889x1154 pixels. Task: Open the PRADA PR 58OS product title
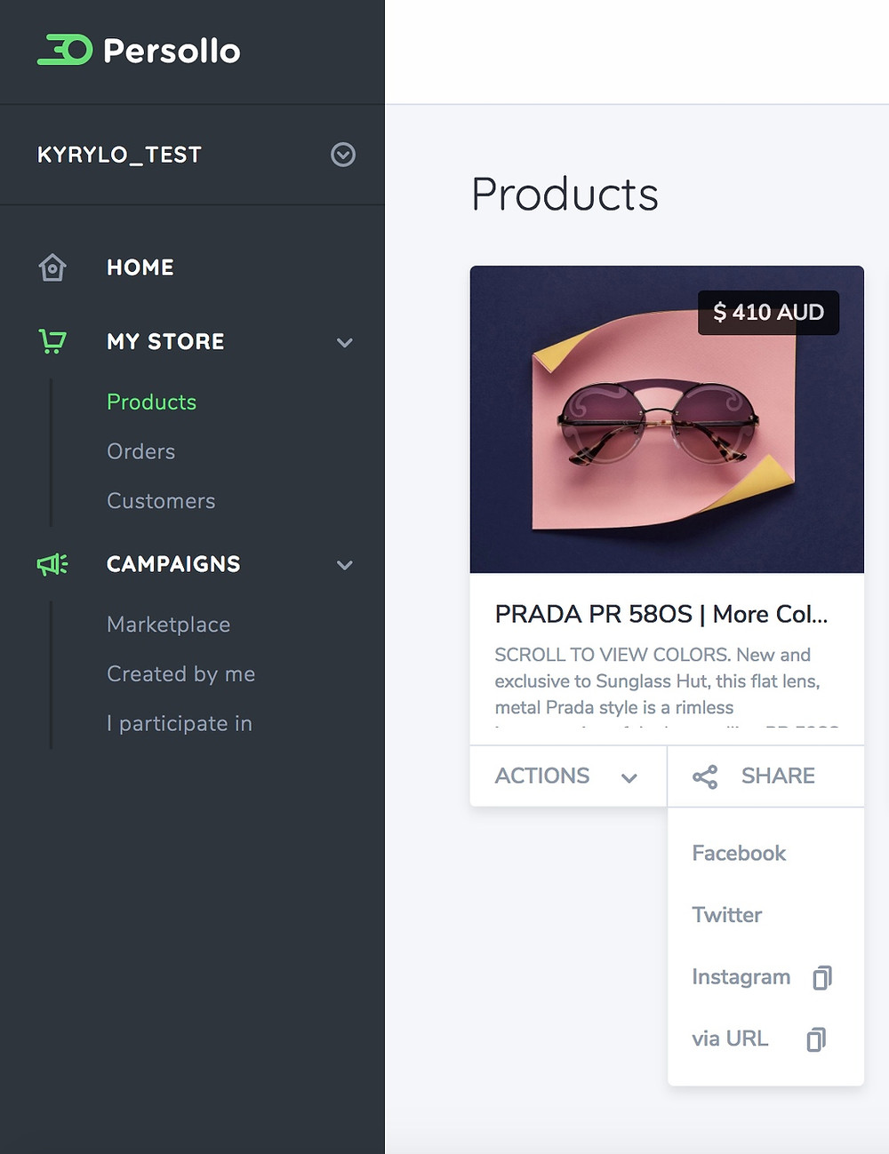tap(661, 614)
